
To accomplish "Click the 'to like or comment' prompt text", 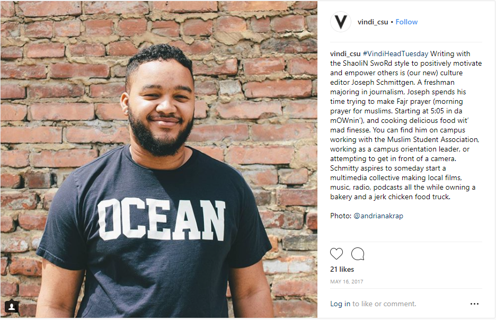I will point(384,304).
